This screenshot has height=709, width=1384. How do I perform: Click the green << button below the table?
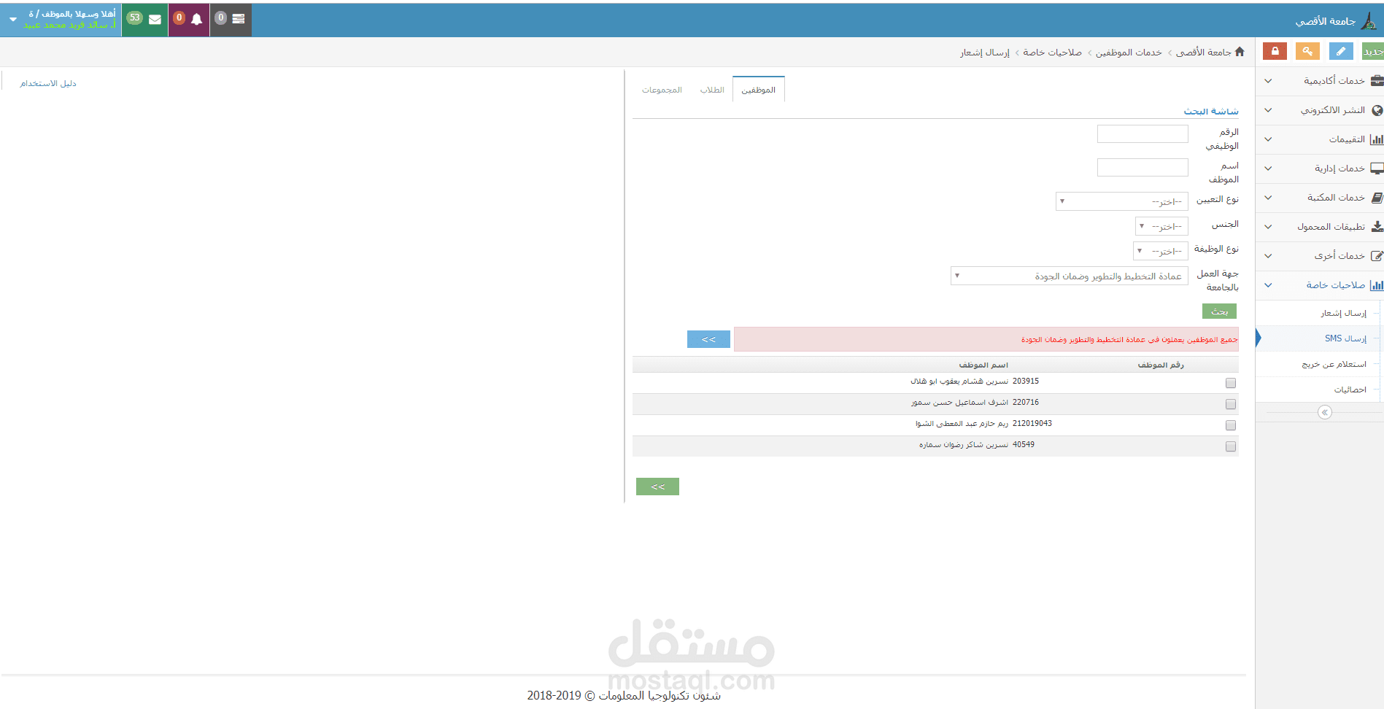[x=657, y=487]
